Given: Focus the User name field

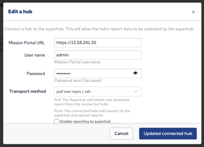Looking at the screenshot, I should [x=98, y=55].
